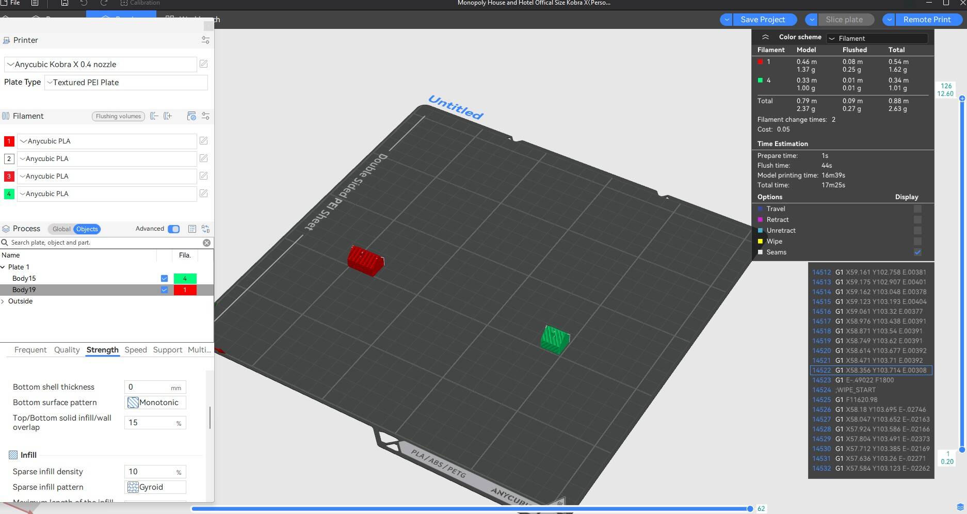Click the add filament icon

[168, 116]
